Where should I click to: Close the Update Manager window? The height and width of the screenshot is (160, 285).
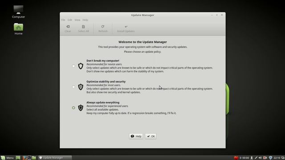click(x=222, y=15)
